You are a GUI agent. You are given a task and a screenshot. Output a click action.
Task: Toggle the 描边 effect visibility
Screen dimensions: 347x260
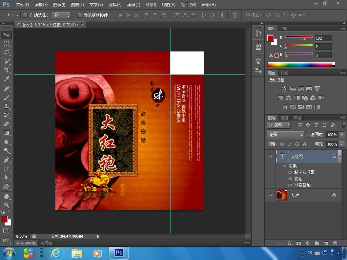290,179
